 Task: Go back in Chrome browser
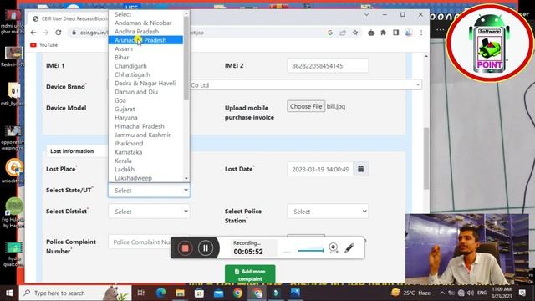click(33, 33)
